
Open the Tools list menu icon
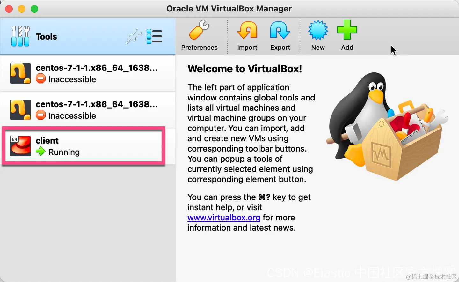154,36
